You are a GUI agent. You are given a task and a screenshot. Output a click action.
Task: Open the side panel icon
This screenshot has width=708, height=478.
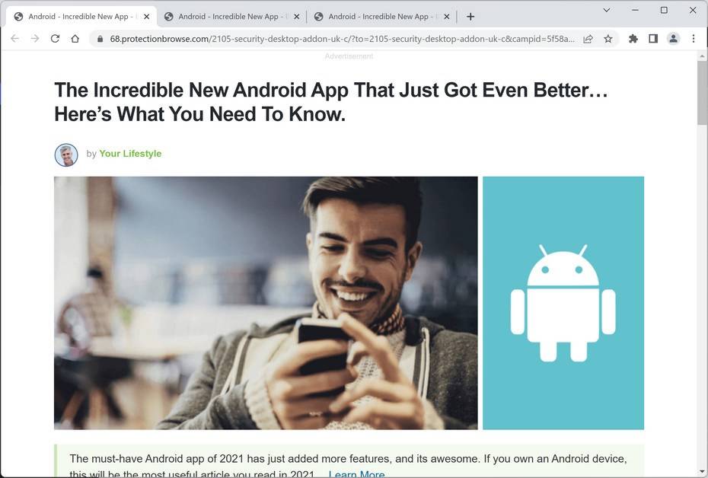(653, 39)
